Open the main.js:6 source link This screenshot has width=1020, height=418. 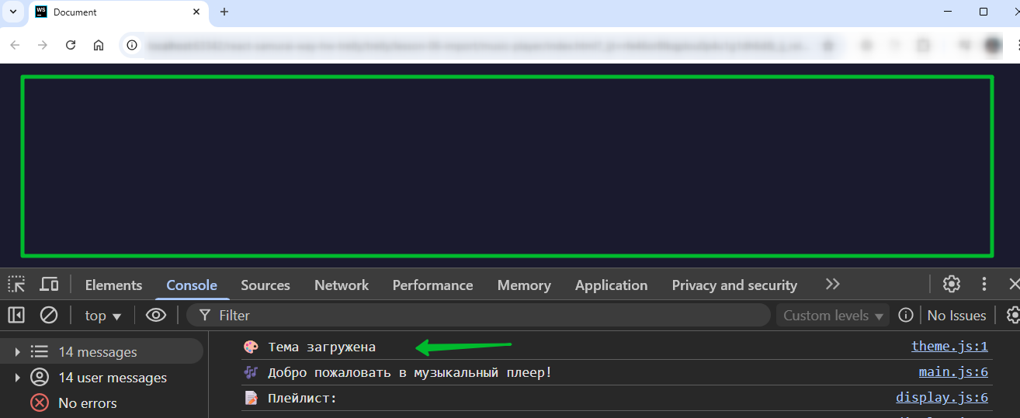pyautogui.click(x=953, y=372)
